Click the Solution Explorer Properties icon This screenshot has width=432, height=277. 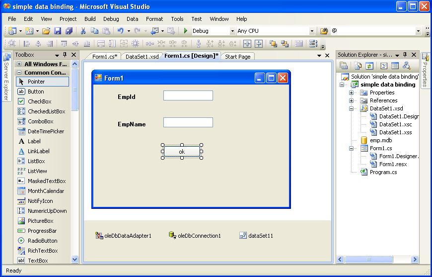point(343,66)
